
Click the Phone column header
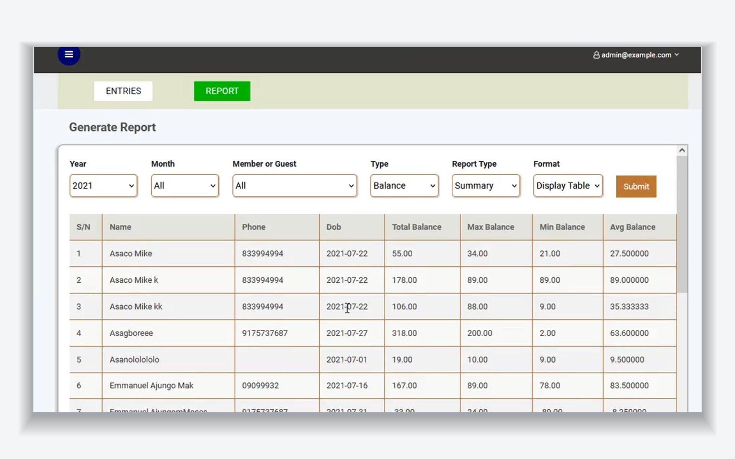click(x=277, y=227)
